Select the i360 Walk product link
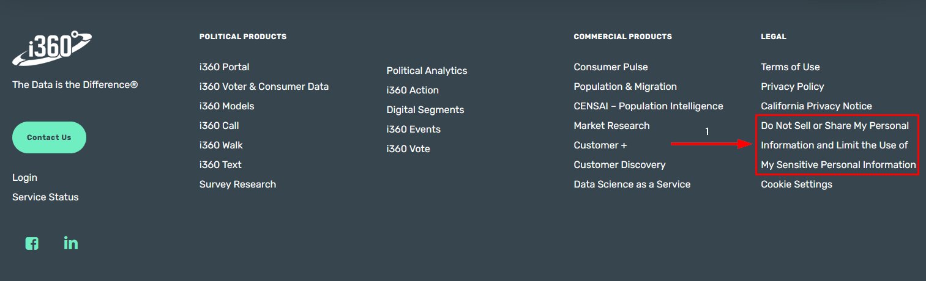The image size is (926, 281). (221, 145)
